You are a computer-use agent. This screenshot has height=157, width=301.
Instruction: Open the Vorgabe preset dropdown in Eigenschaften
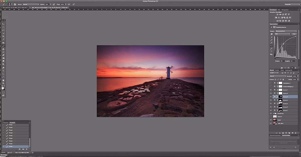tap(286, 31)
